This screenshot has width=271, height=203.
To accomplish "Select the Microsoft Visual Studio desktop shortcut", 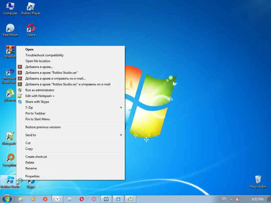I will tap(9, 76).
